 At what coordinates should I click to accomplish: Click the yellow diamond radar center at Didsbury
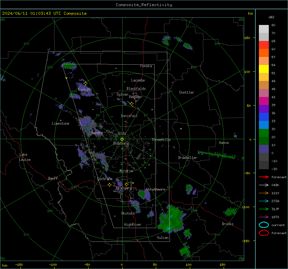click(x=122, y=139)
